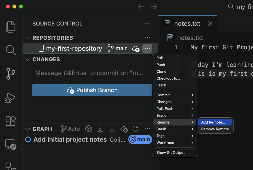Click line 1 text My First Git Project
Image resolution: width=253 pixels, height=170 pixels.
click(x=222, y=47)
